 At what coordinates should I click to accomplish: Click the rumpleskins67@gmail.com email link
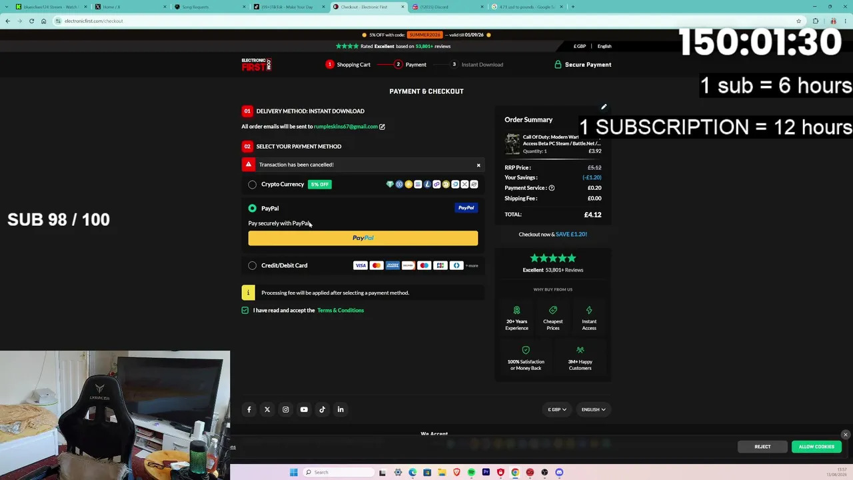[x=345, y=127]
